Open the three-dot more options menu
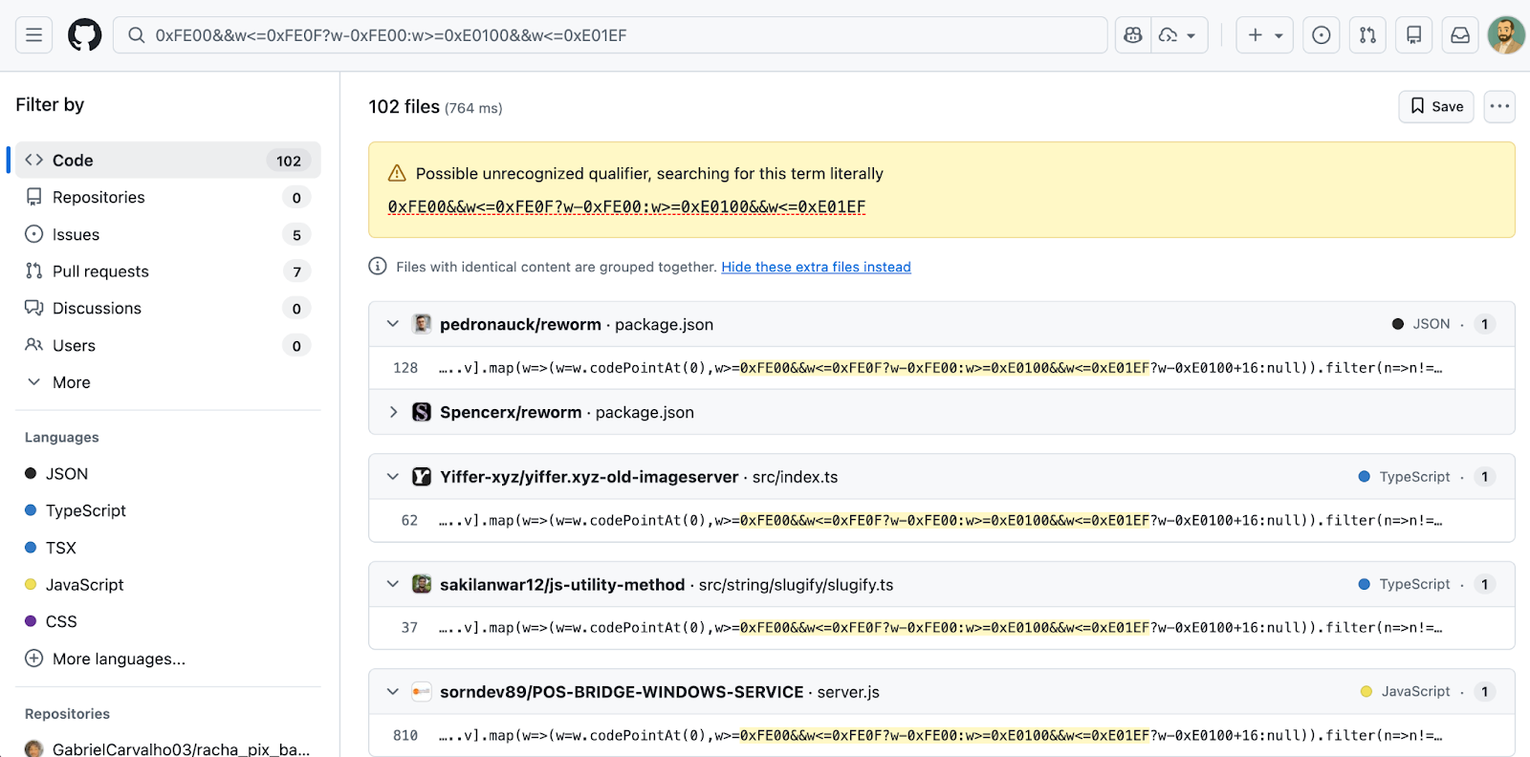Image resolution: width=1530 pixels, height=757 pixels. (x=1499, y=106)
